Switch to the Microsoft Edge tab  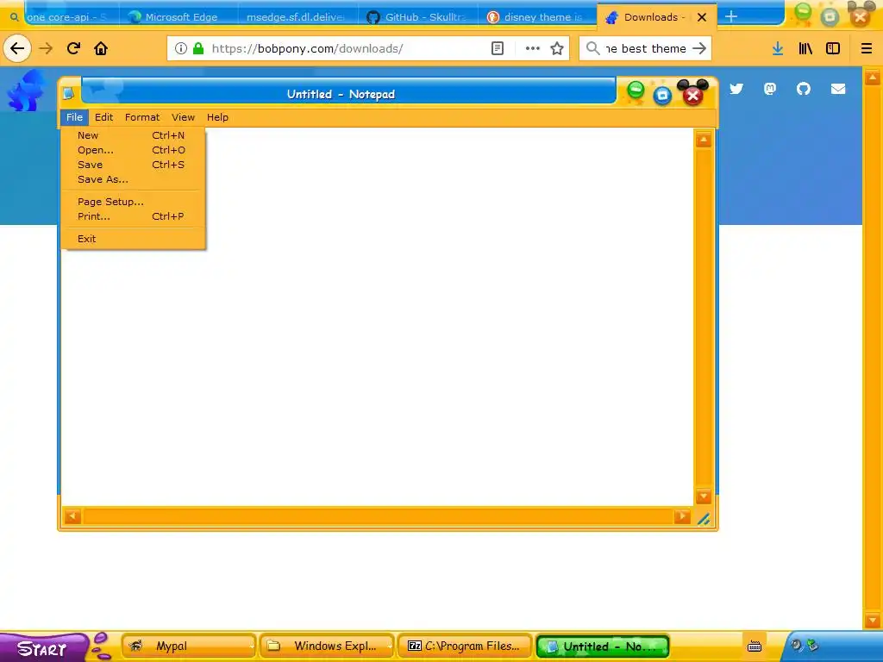[178, 17]
